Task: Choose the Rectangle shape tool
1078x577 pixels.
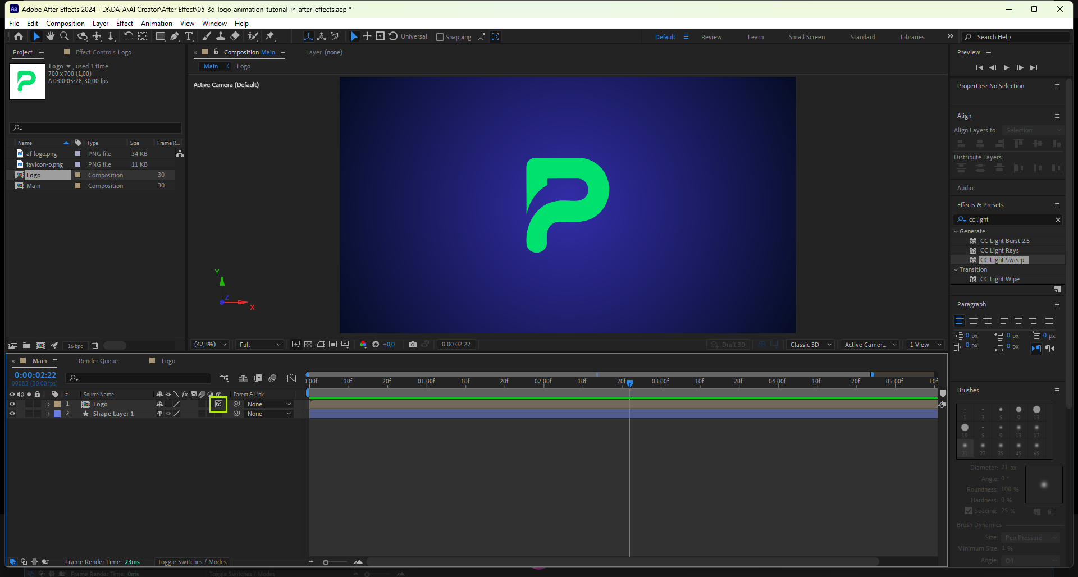Action: click(x=160, y=36)
